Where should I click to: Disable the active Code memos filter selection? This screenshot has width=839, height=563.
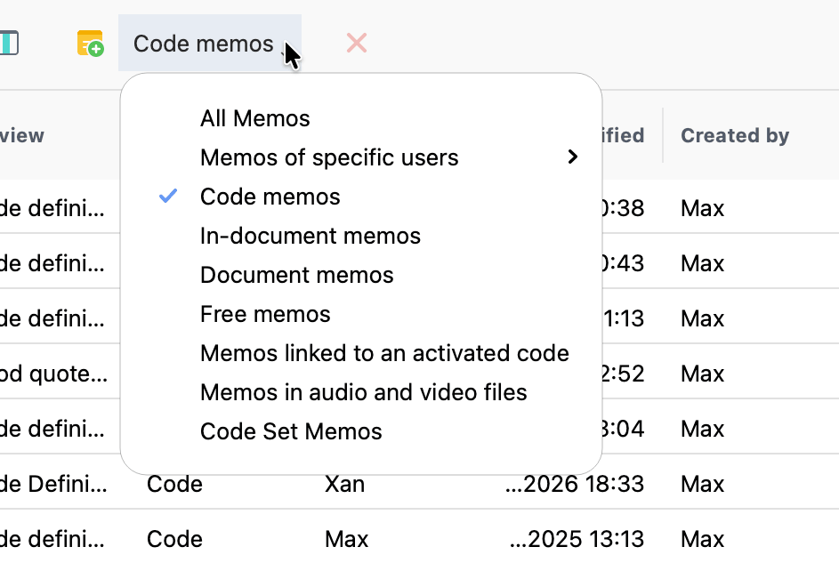[270, 196]
